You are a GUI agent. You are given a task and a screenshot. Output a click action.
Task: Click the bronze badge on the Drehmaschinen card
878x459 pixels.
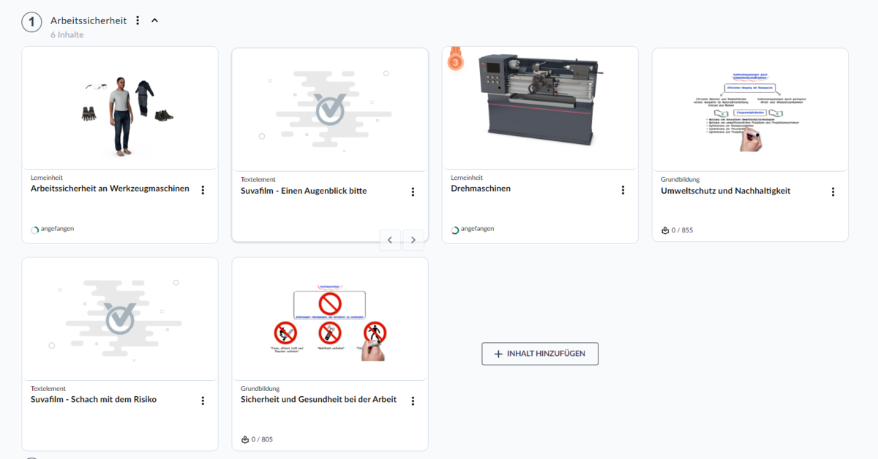(455, 61)
